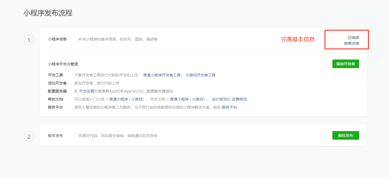Viewport: 389px width, 178px height.
Task: Click the 版本发布 step title
Action: pos(55,136)
